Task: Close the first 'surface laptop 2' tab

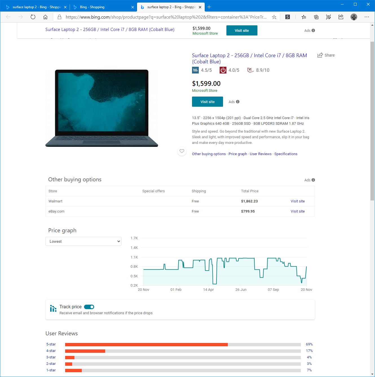Action: (65, 7)
